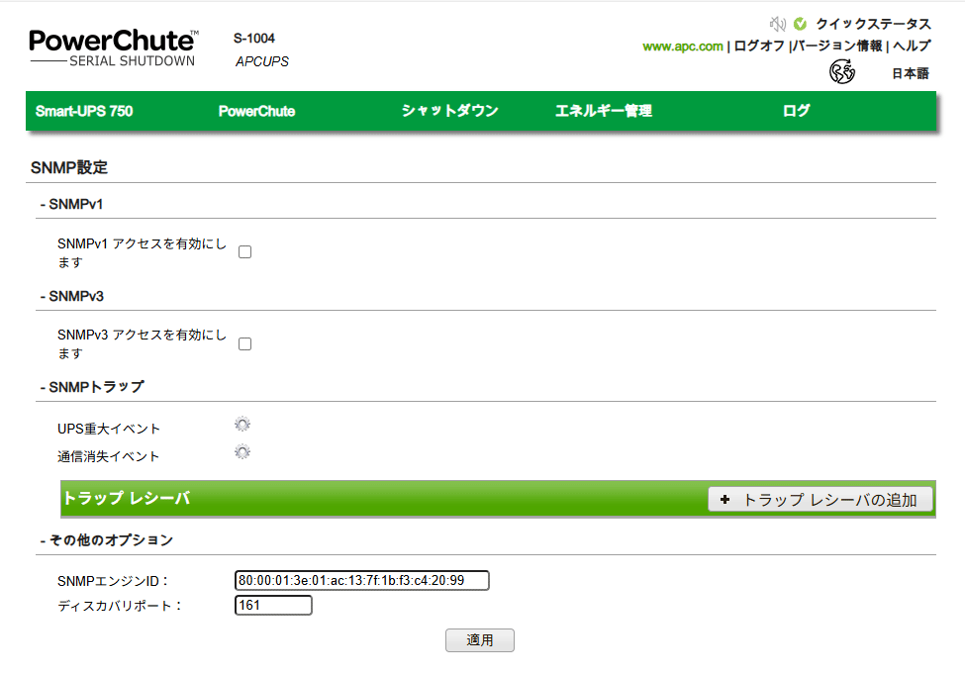Click the gear icon for UPS重大イベント
The width and height of the screenshot is (965, 676).
click(x=242, y=425)
